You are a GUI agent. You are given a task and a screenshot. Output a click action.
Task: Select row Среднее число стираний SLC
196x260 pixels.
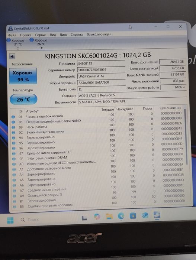point(97,152)
